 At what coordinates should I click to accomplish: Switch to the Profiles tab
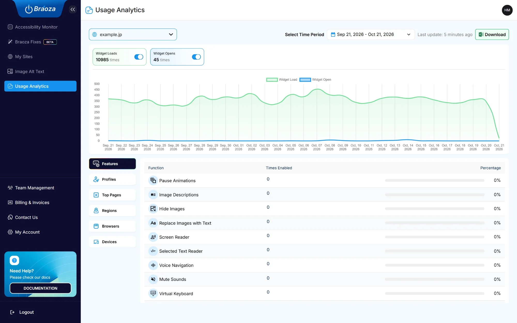coord(112,179)
